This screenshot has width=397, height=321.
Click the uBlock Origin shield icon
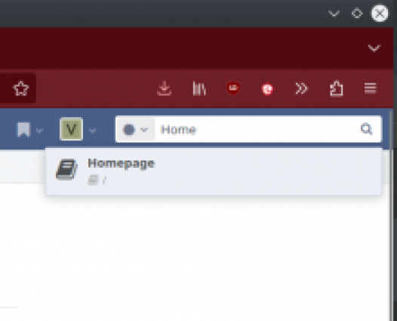[233, 88]
